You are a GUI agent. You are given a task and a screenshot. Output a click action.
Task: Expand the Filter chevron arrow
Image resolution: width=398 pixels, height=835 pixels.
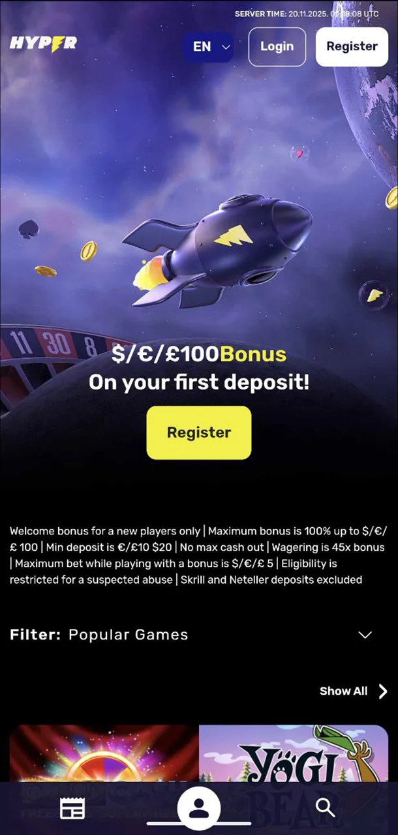[365, 635]
